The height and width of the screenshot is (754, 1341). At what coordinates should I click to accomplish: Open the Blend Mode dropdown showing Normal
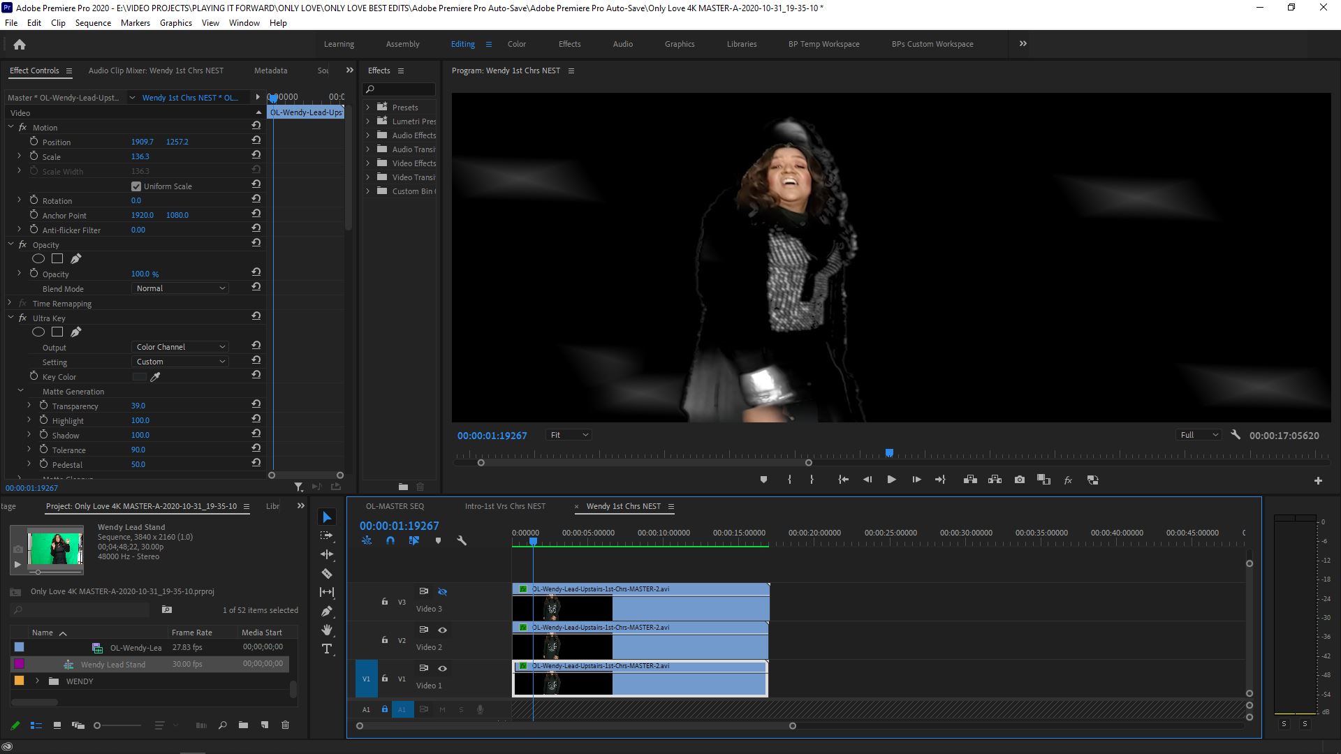179,288
